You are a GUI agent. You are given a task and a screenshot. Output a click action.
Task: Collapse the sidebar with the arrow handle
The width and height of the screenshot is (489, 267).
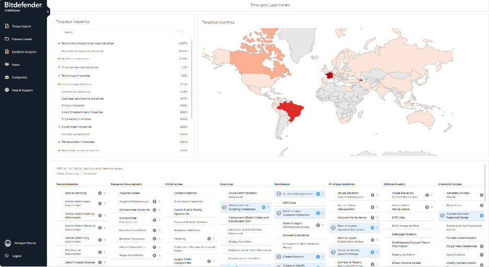(x=48, y=11)
